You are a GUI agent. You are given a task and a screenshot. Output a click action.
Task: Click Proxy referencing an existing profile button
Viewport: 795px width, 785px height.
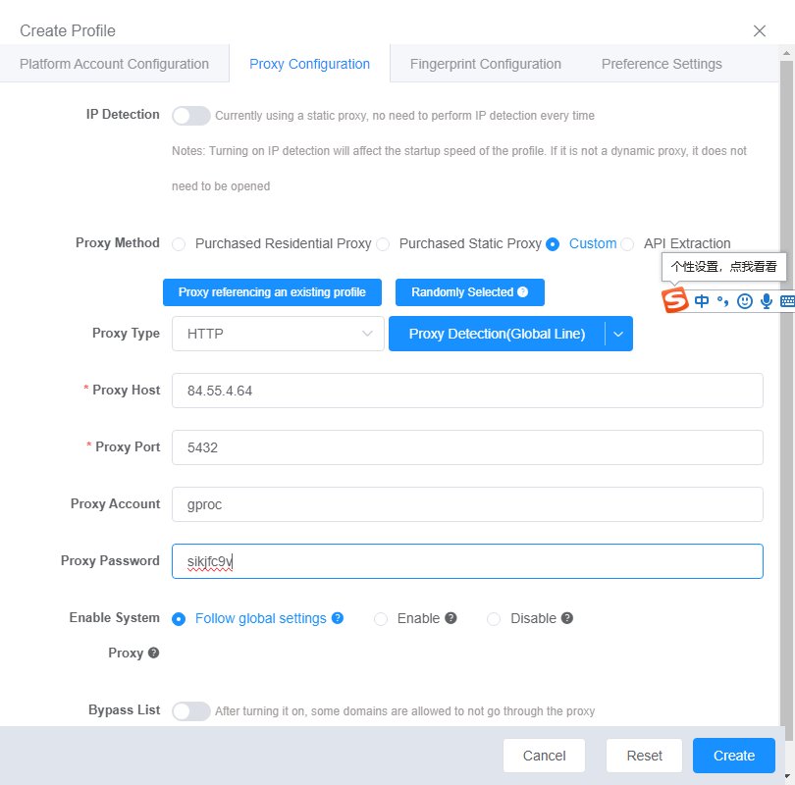pyautogui.click(x=272, y=292)
